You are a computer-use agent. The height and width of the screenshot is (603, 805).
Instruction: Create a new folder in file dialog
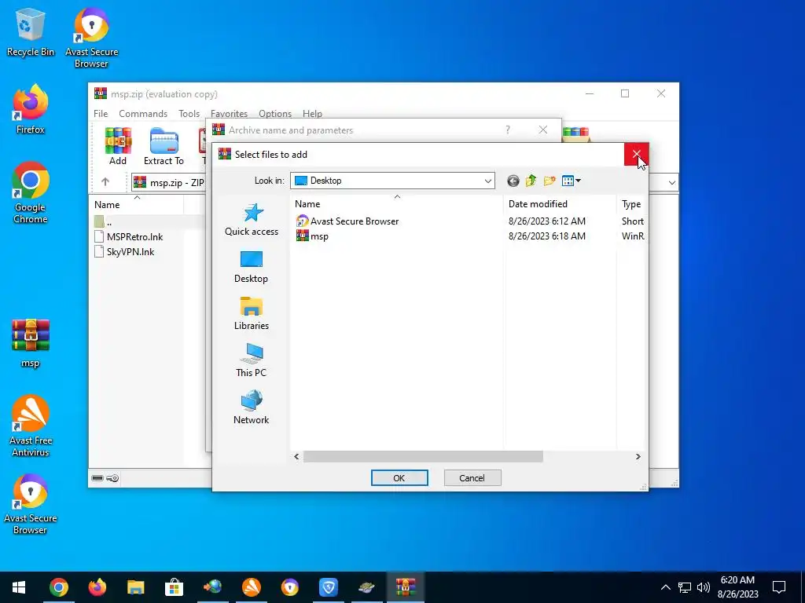(550, 181)
